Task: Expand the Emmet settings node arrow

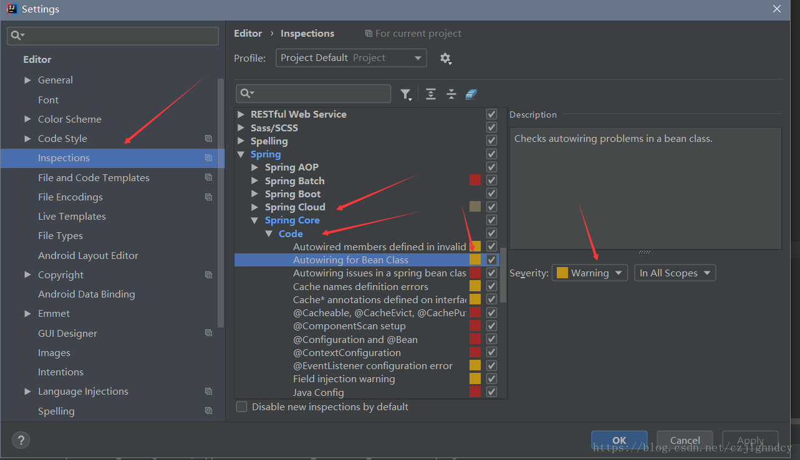Action: click(27, 314)
